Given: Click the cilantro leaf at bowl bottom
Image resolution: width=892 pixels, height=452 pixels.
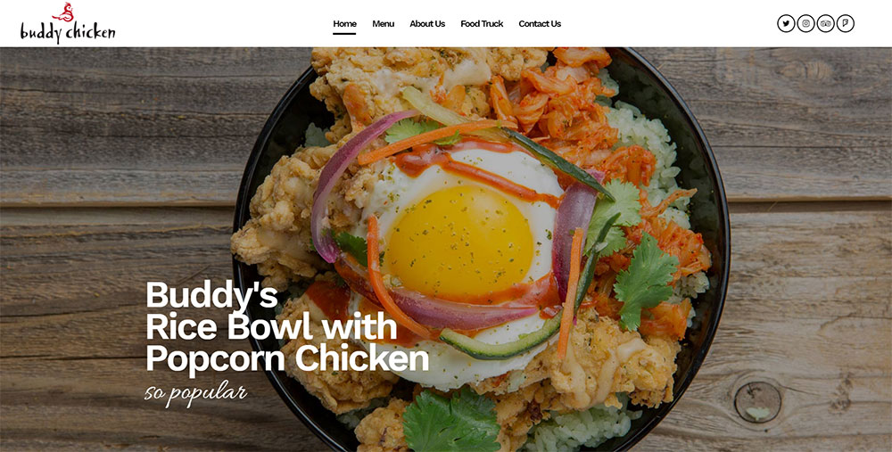Looking at the screenshot, I should (451, 420).
